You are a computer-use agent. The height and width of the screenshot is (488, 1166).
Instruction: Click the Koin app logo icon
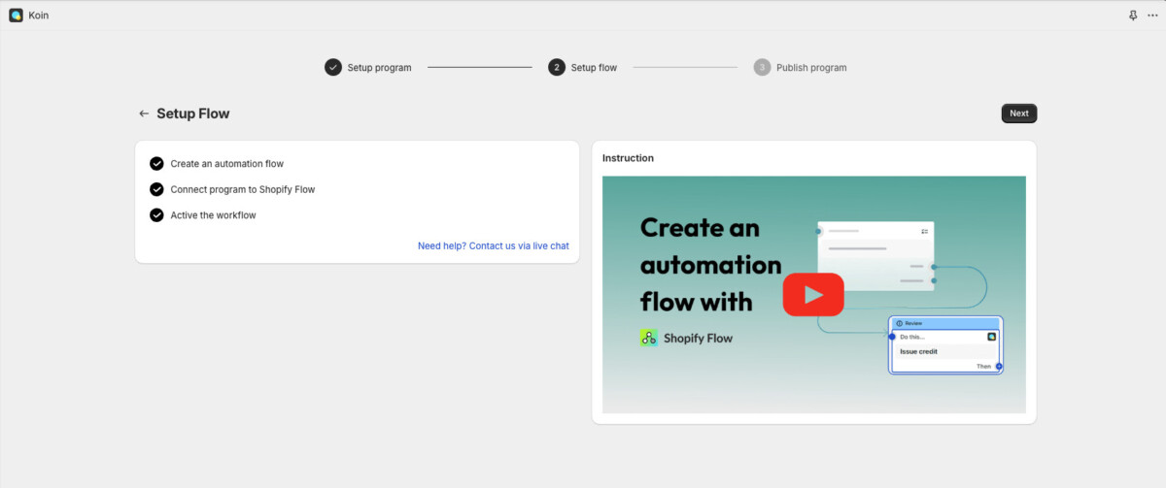(17, 15)
